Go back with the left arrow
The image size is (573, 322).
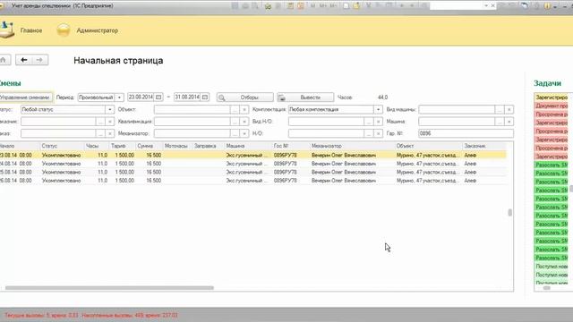click(x=24, y=60)
